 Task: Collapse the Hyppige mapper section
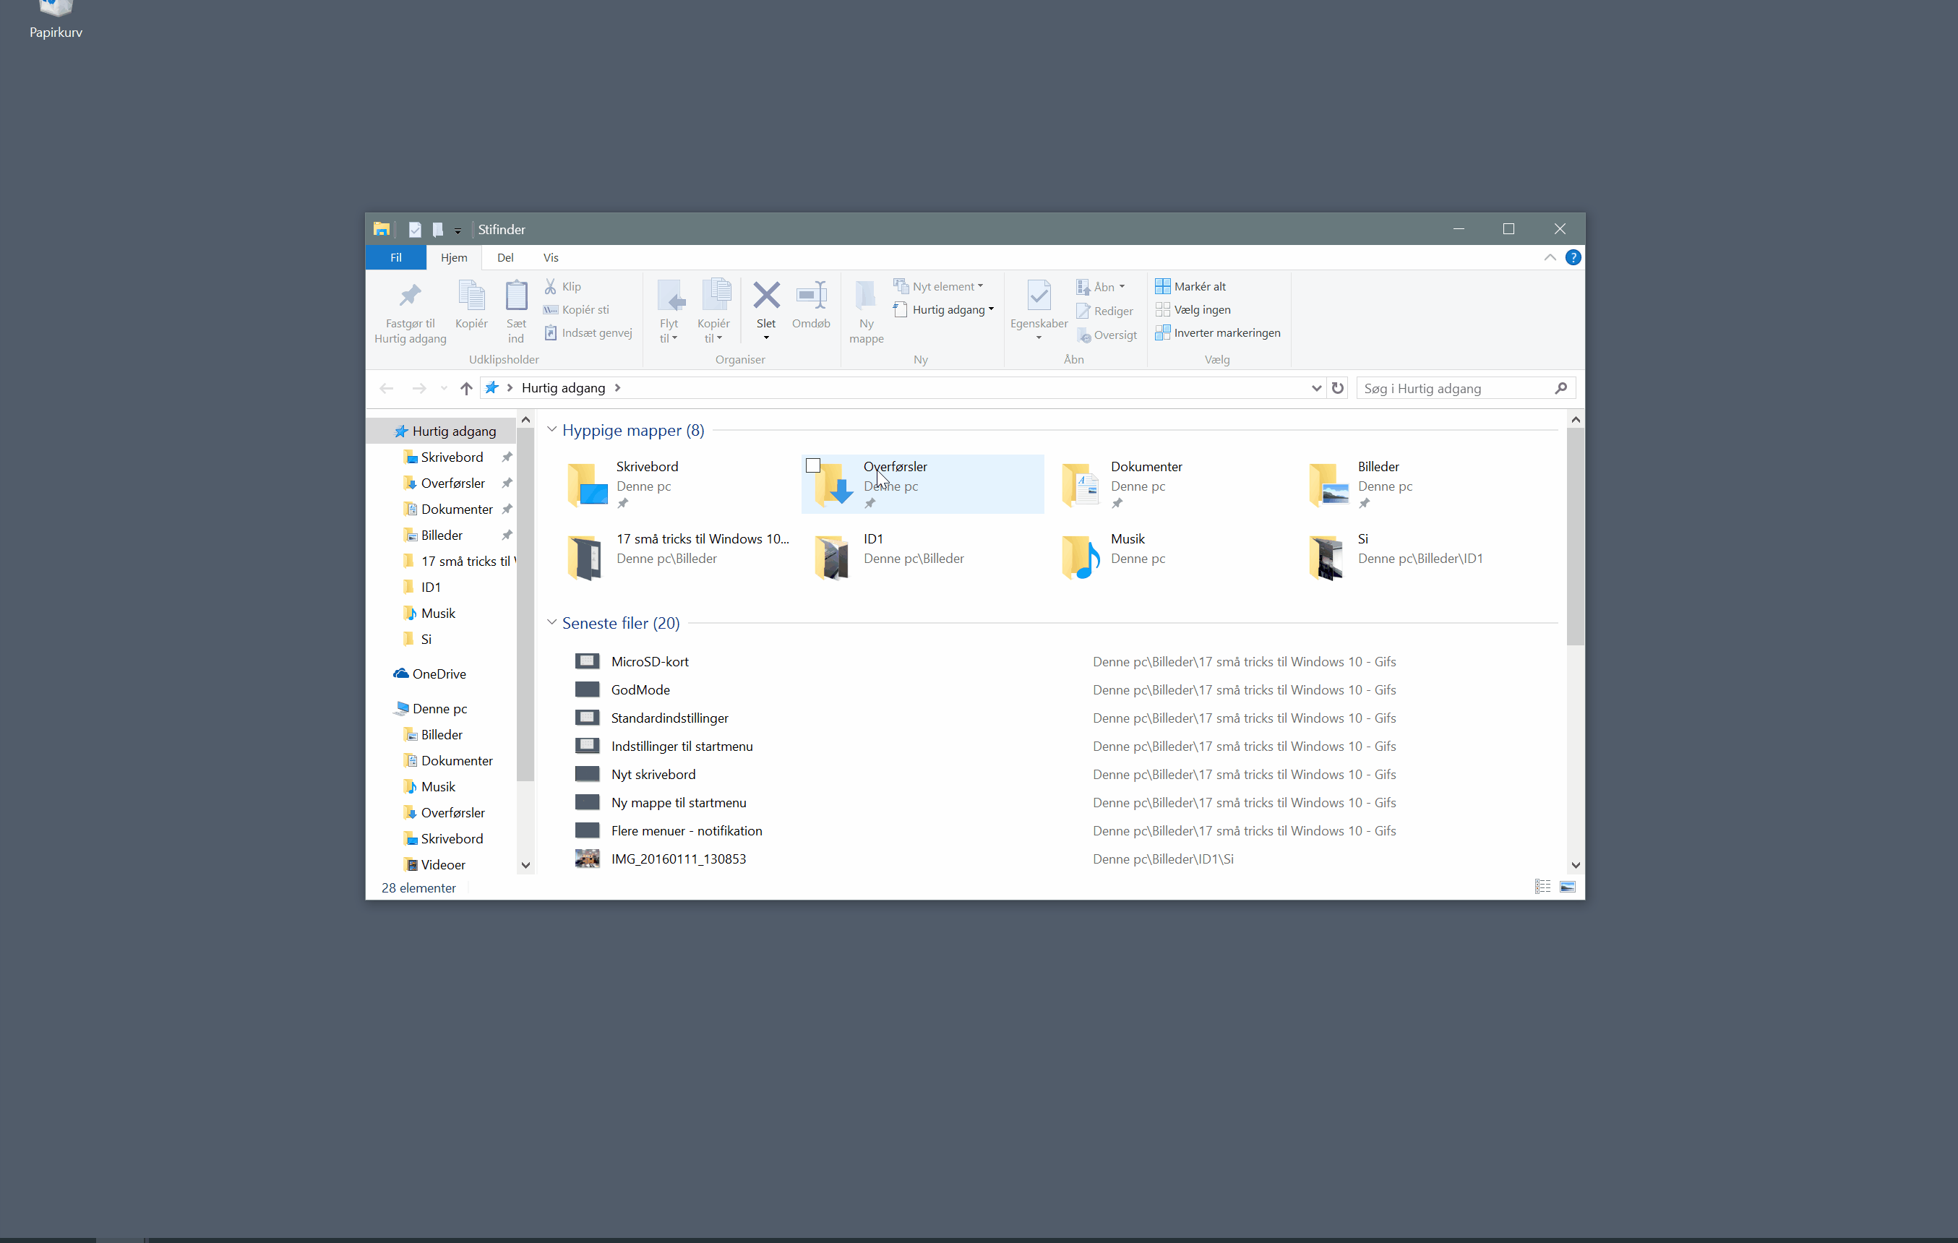pos(552,429)
